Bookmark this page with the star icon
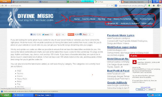 pyautogui.click(x=107, y=6)
